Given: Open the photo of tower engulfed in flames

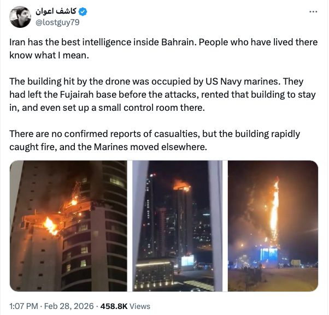Looking at the screenshot, I should (273, 226).
